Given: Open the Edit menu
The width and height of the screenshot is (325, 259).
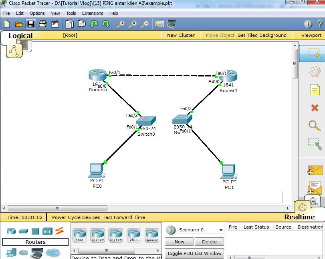Looking at the screenshot, I should (20, 13).
